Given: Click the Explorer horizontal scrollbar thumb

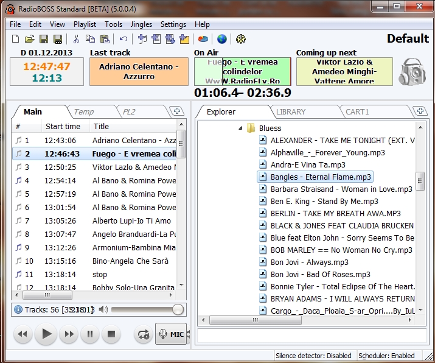Looking at the screenshot, I should coord(256,320).
